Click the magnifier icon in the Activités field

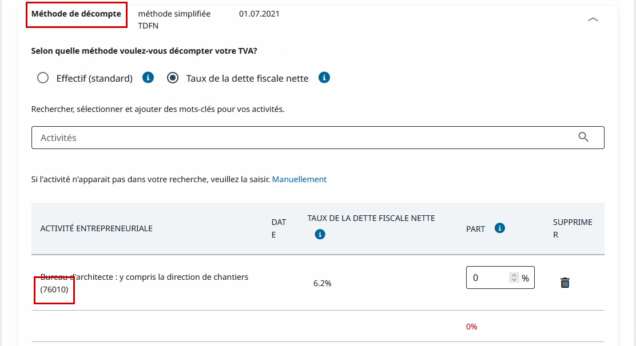tap(583, 137)
